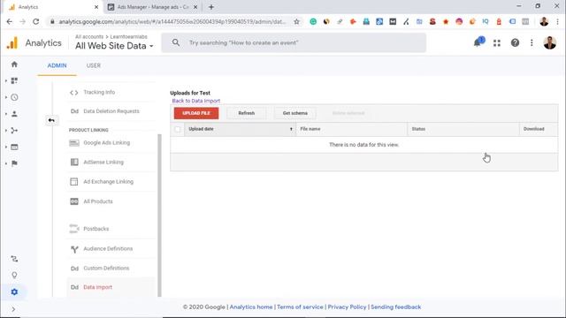The image size is (566, 318).
Task: Click the Analytics search input field
Action: click(x=294, y=42)
